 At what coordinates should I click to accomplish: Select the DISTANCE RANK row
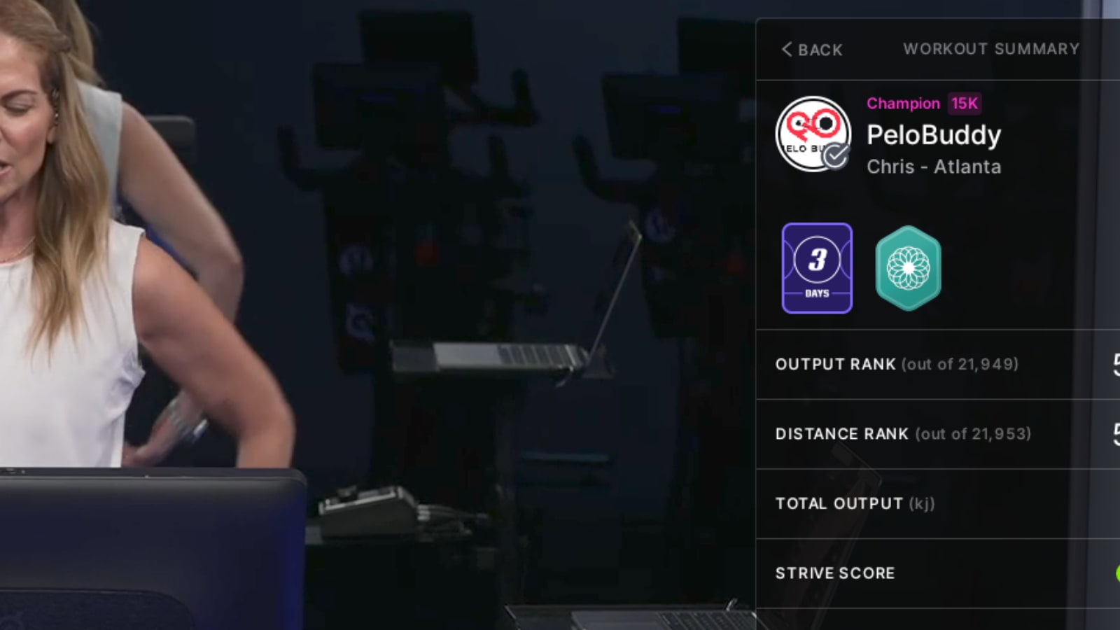coord(938,434)
